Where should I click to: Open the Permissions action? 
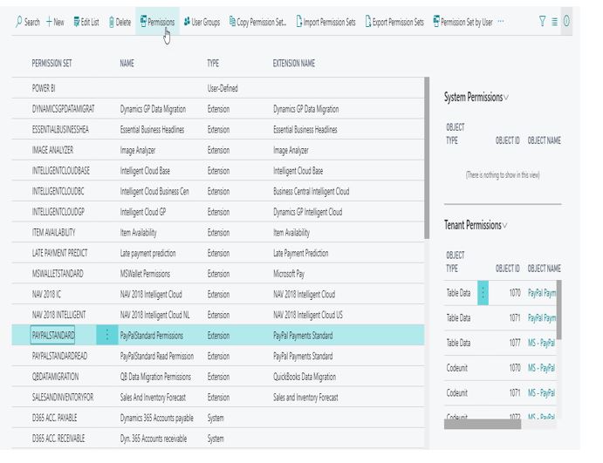coord(157,22)
